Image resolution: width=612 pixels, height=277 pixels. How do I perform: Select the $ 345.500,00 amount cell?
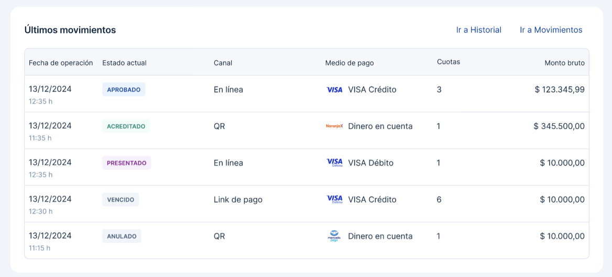[x=559, y=126]
